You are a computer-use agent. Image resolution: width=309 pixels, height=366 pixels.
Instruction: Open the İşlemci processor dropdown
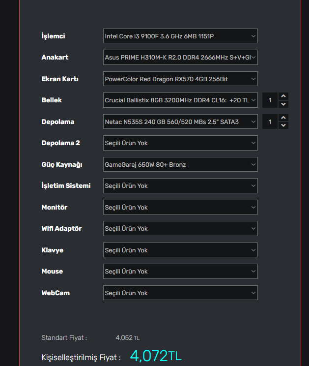180,36
